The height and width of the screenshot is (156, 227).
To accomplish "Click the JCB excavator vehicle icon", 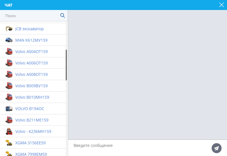I will (x=9, y=29).
